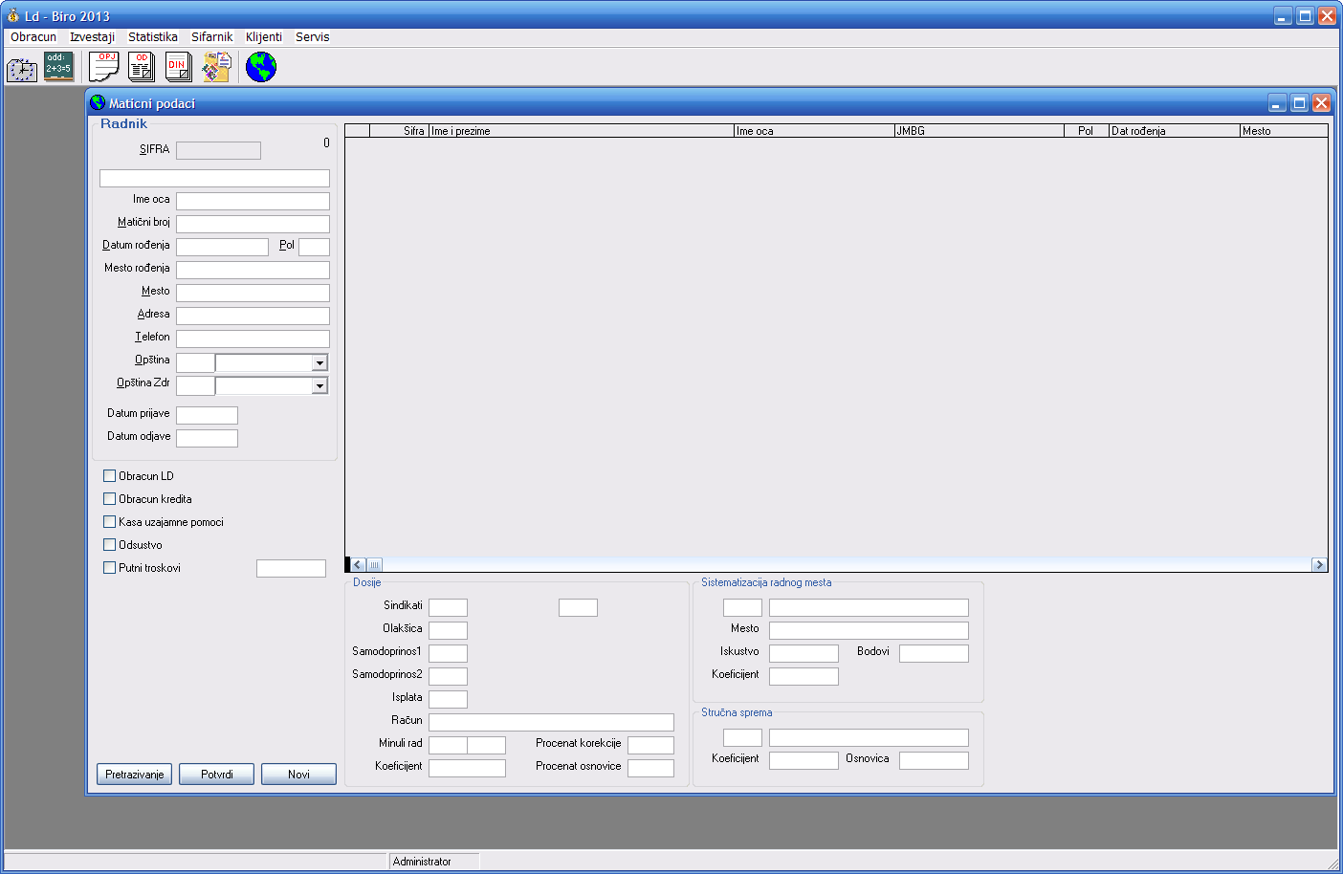
Task: Open the folder with documents icon
Action: click(217, 67)
